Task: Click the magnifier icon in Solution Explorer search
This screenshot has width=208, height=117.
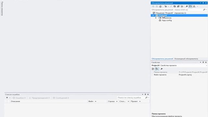Action: 204,10
